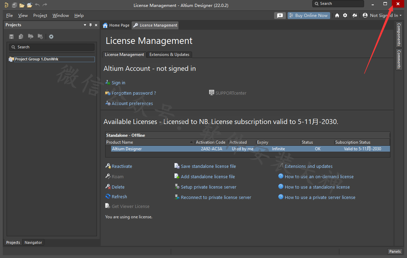407x258 pixels.
Task: Click the Open Project icon in title bar
Action: 30,5
